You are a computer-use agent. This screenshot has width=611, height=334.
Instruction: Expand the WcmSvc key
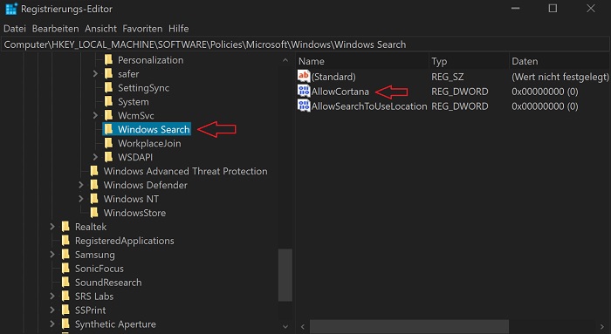[x=95, y=115]
